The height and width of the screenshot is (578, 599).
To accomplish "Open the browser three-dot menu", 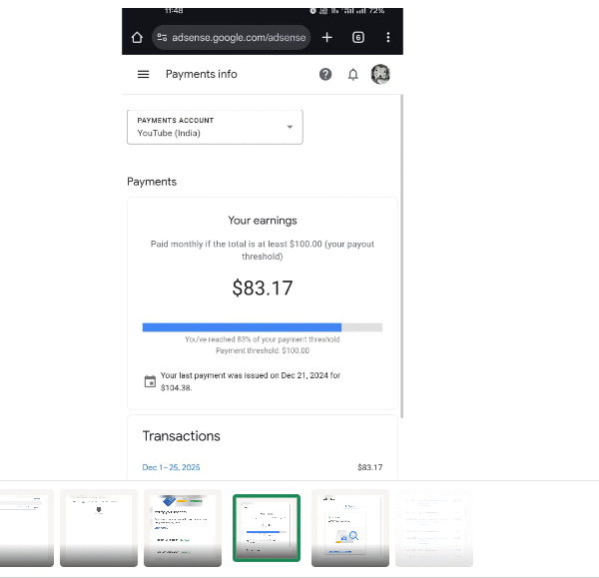I will 388,38.
